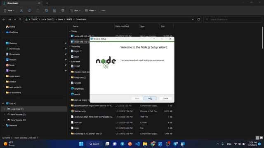Screen dimensions: 264x148
Task: Focus the Search Downloads field
Action: coord(233,19)
